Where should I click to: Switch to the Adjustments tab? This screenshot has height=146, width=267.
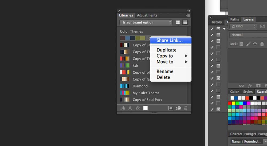point(147,15)
